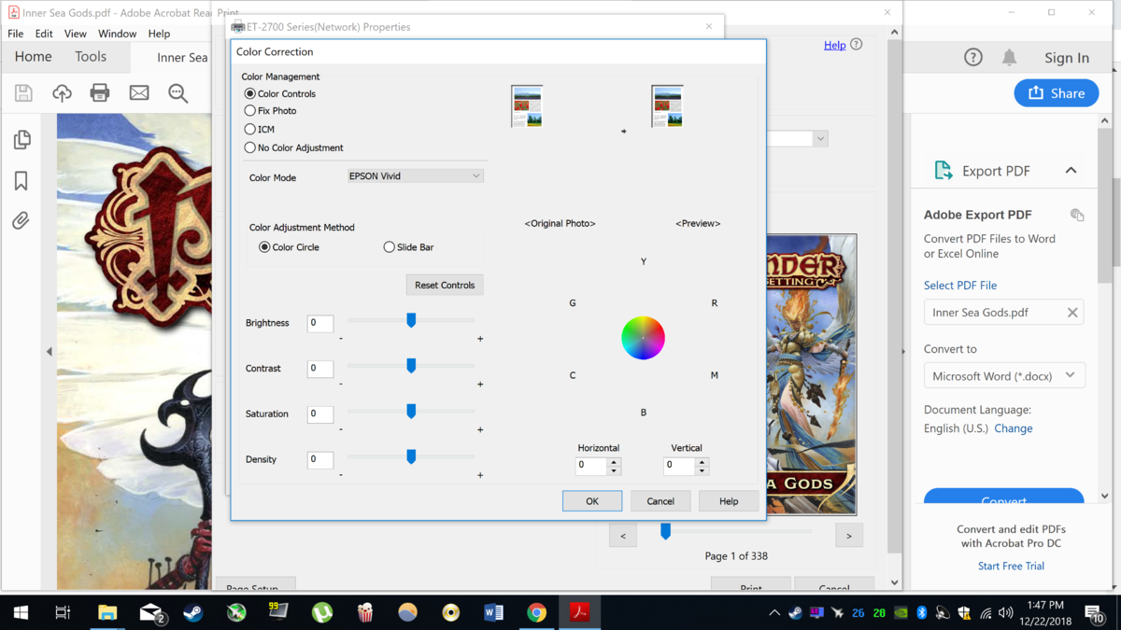The height and width of the screenshot is (630, 1121).
Task: Select the ICM radio button
Action: tap(250, 130)
